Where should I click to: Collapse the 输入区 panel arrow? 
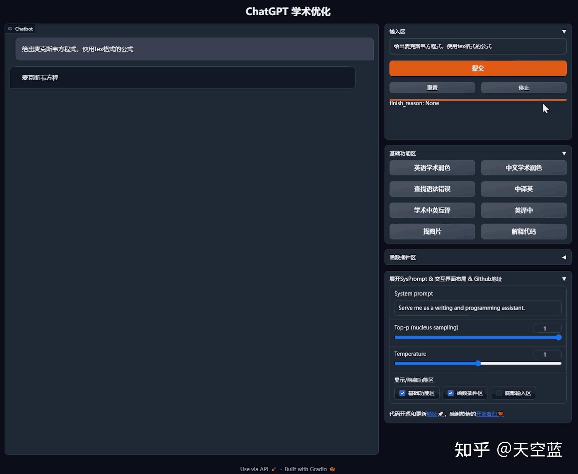(564, 32)
